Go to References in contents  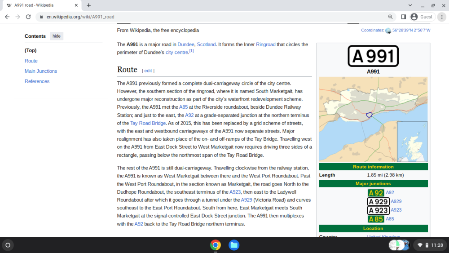[x=37, y=81]
